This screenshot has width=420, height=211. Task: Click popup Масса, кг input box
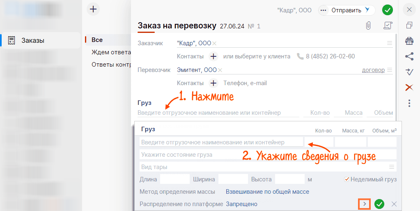pyautogui.click(x=350, y=142)
